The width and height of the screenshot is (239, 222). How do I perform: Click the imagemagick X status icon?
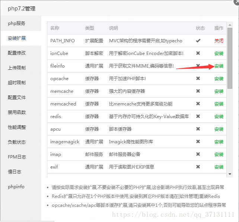[x=198, y=142]
